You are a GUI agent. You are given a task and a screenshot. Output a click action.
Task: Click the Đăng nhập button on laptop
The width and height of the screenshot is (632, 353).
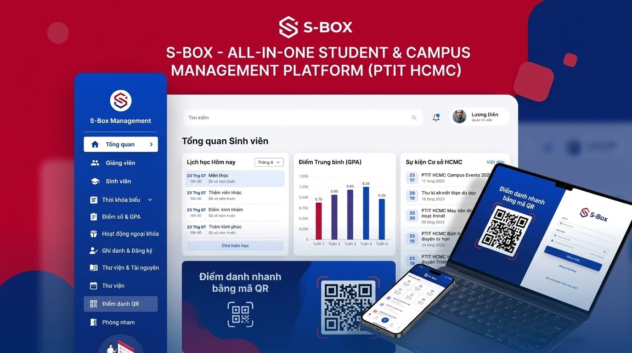tap(573, 258)
